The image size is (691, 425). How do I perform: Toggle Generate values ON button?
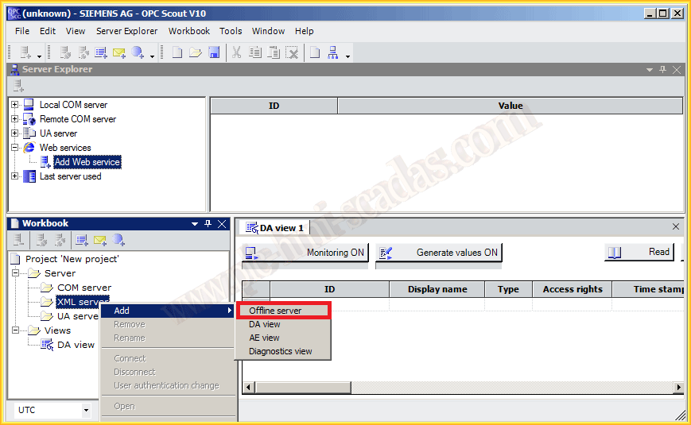coord(439,253)
